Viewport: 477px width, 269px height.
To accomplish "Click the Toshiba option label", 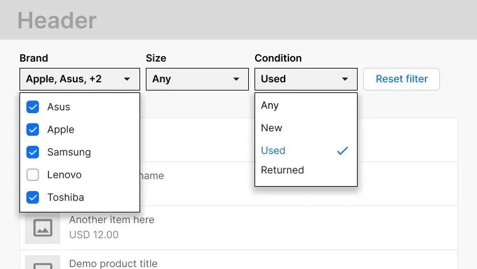I will [65, 197].
